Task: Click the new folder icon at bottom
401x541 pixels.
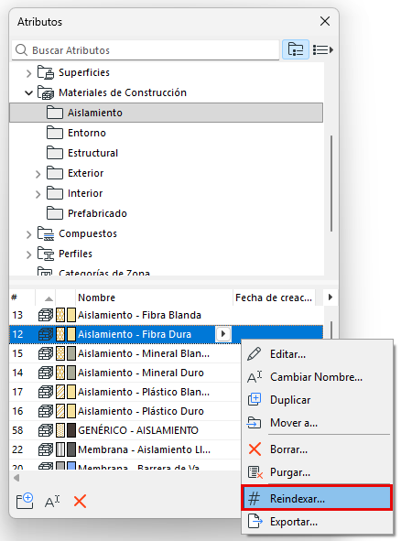Action: pyautogui.click(x=25, y=501)
